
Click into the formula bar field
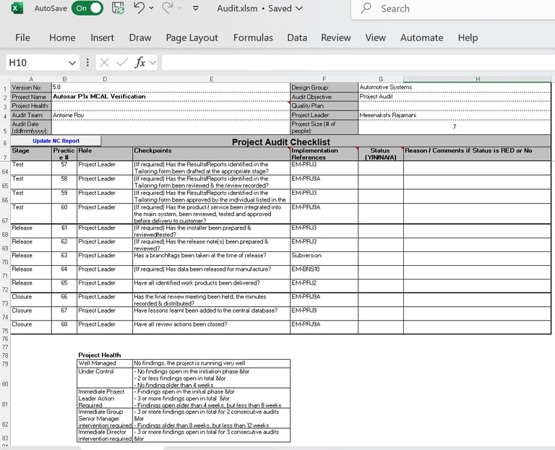[x=358, y=63]
